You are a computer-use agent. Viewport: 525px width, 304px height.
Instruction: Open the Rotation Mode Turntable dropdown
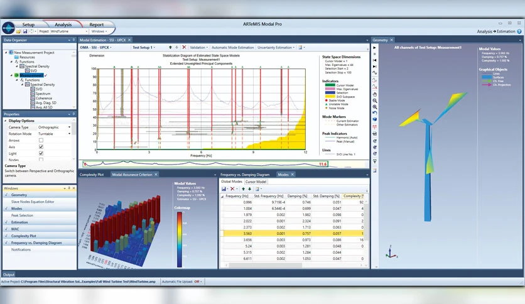tap(54, 134)
